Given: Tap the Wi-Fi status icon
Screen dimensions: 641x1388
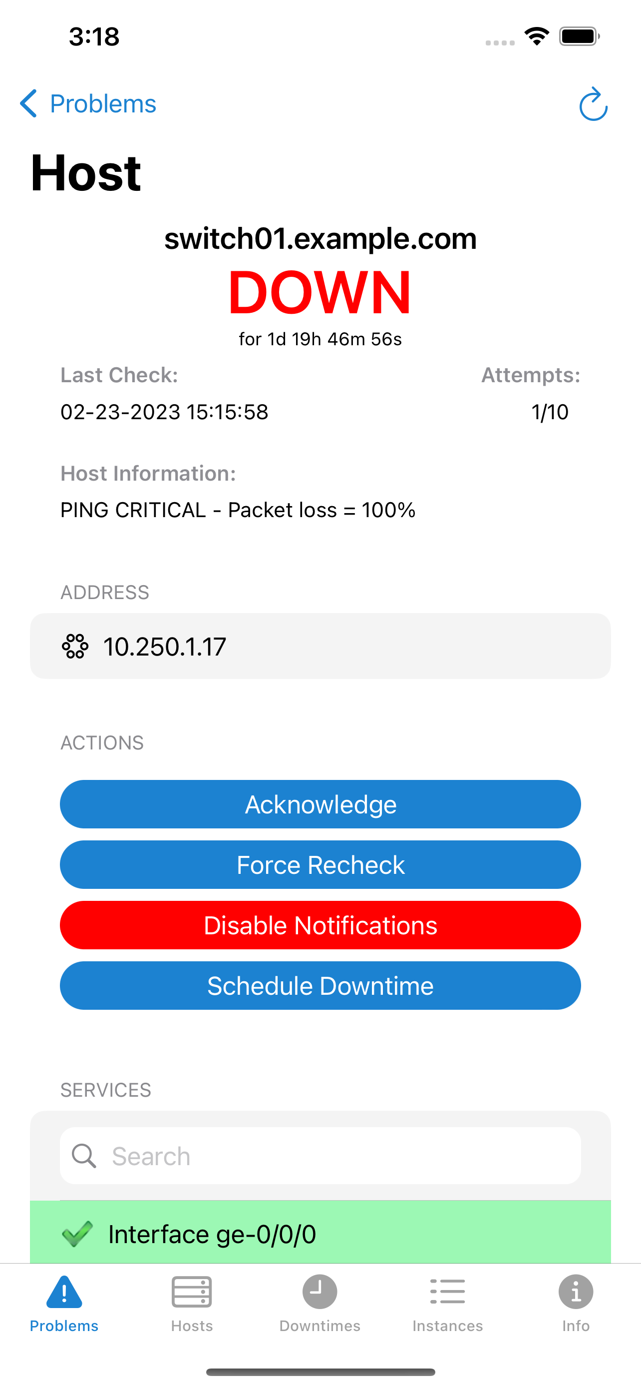Looking at the screenshot, I should 536,36.
